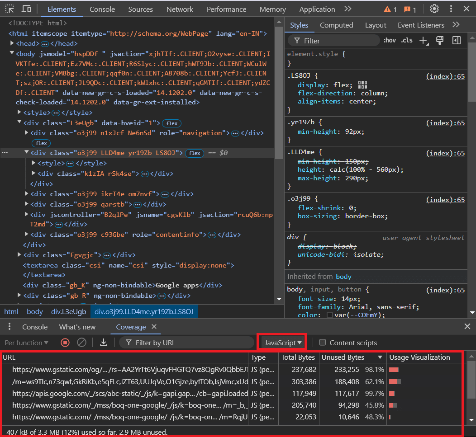Export the coverage report
The image size is (476, 437).
pos(103,342)
